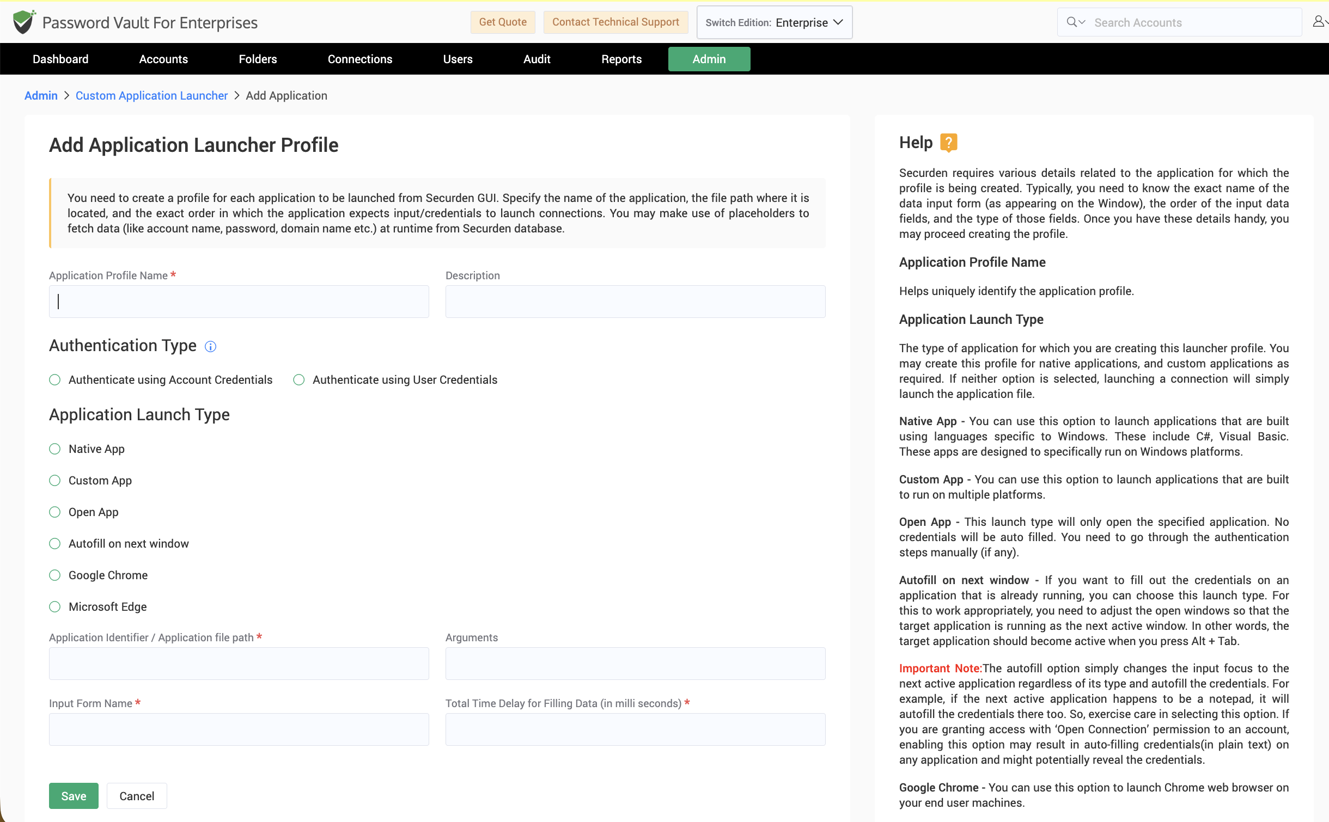This screenshot has width=1329, height=822.
Task: Switch to the Reports tab
Action: coord(621,59)
